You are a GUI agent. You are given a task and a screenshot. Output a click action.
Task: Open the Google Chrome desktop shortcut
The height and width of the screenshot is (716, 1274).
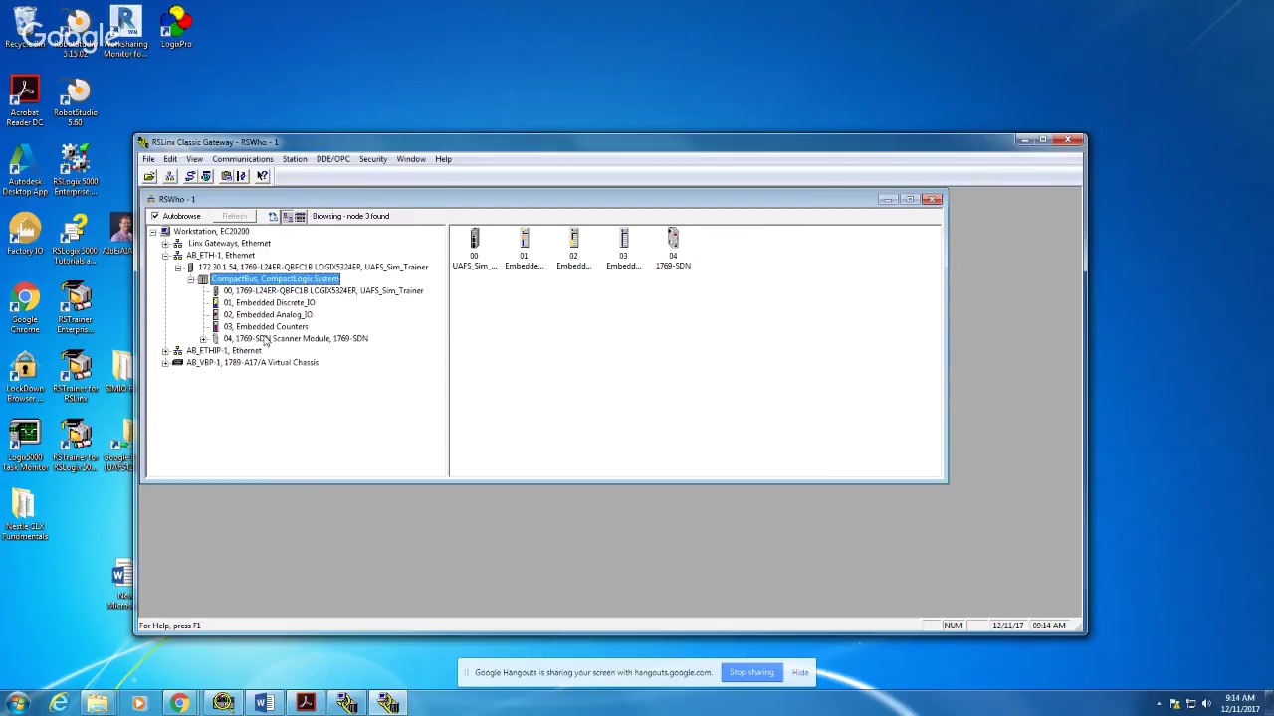(x=25, y=309)
